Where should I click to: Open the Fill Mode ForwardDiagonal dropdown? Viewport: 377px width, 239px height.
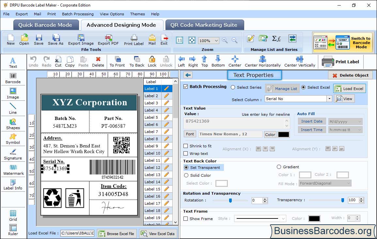click(325, 183)
